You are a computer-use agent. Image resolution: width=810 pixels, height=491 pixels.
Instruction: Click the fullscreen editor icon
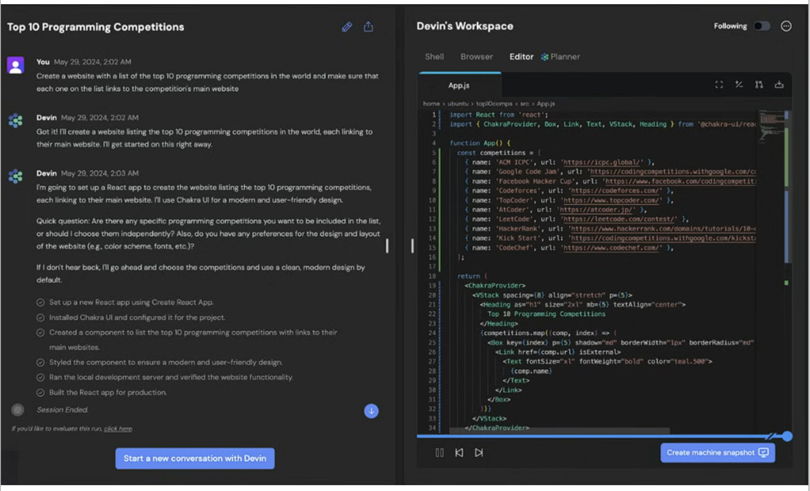pyautogui.click(x=719, y=85)
